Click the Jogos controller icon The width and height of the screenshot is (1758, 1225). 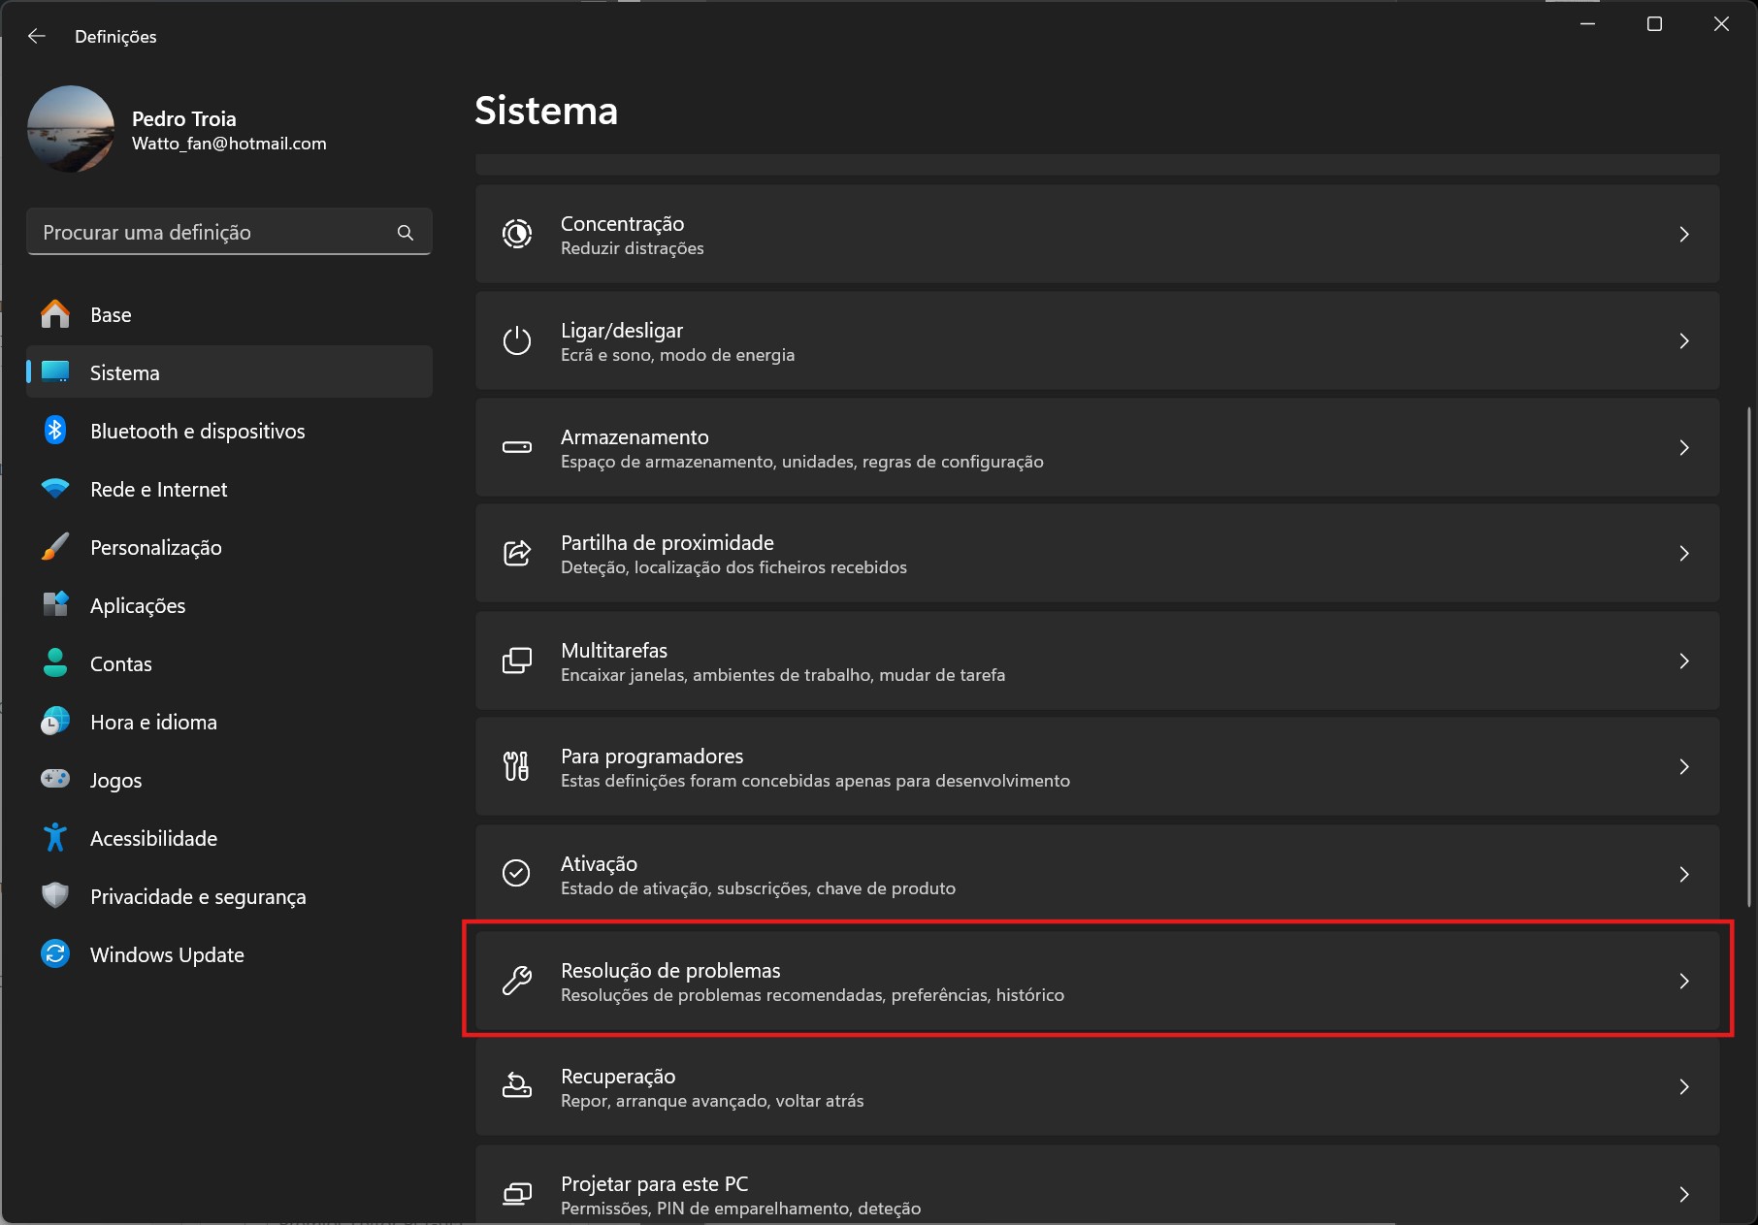click(x=55, y=779)
